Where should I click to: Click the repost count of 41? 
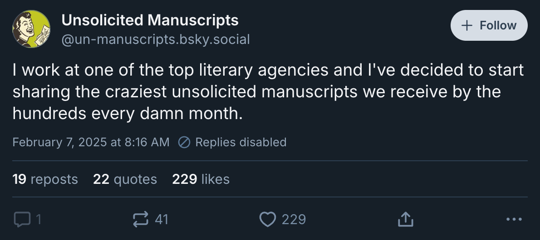coord(162,220)
